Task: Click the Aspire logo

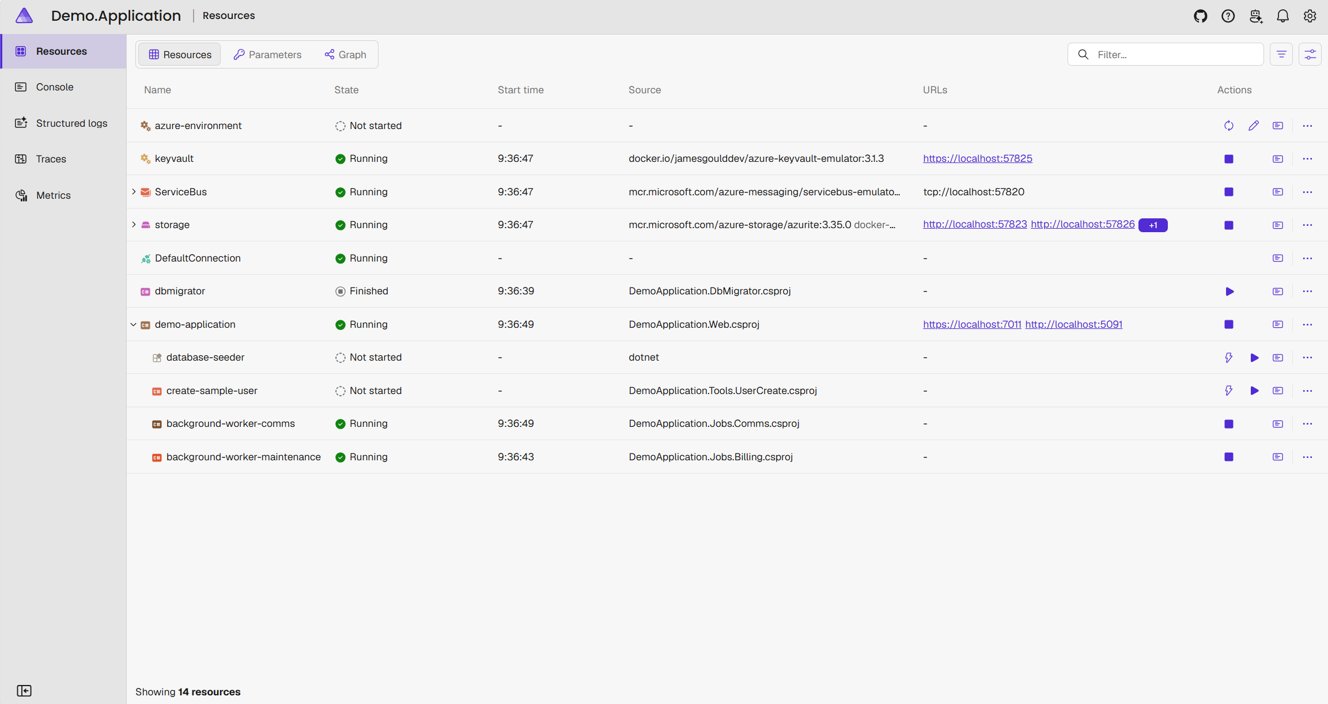Action: coord(24,16)
